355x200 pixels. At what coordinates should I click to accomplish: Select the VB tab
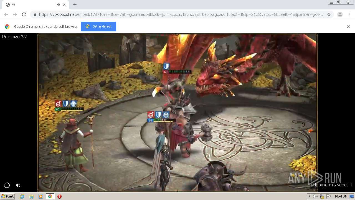pos(34,5)
